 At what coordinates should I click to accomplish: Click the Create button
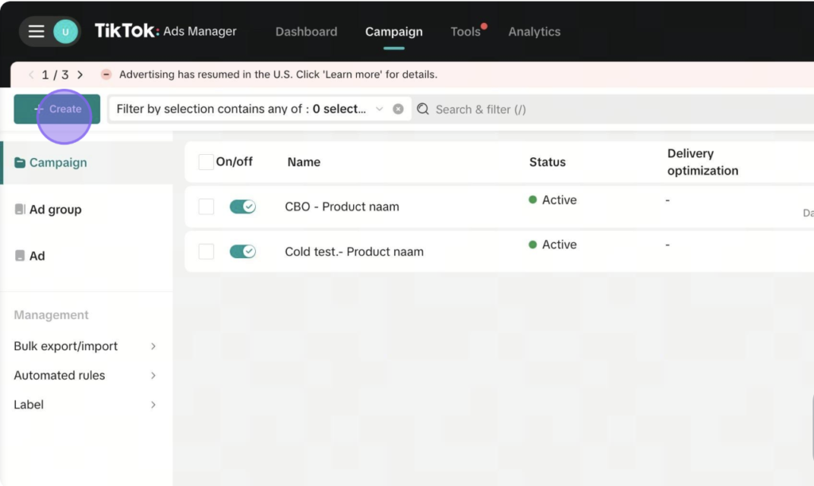(57, 109)
